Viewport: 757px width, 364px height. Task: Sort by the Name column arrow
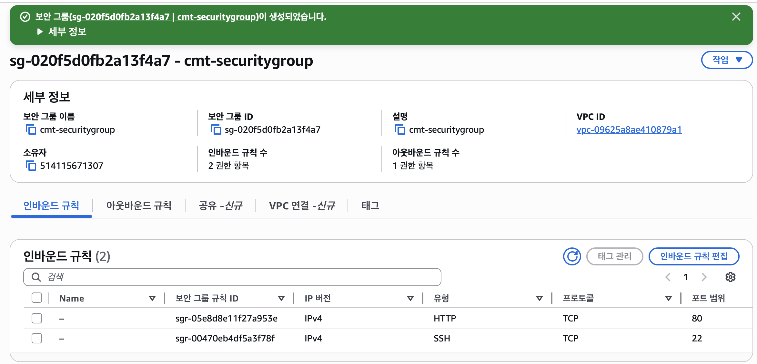pyautogui.click(x=152, y=298)
